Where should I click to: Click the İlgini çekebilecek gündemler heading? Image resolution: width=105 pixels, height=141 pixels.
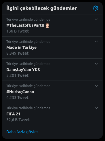click(41, 8)
